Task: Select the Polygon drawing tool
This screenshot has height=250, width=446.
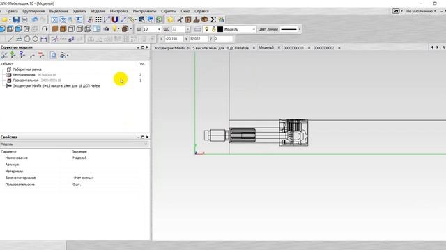Action: [36, 39]
